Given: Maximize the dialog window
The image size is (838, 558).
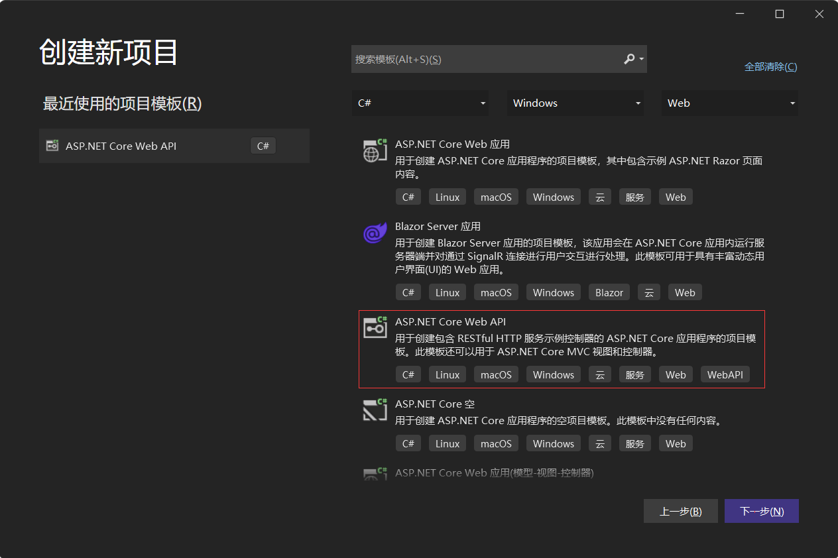Looking at the screenshot, I should pos(780,14).
